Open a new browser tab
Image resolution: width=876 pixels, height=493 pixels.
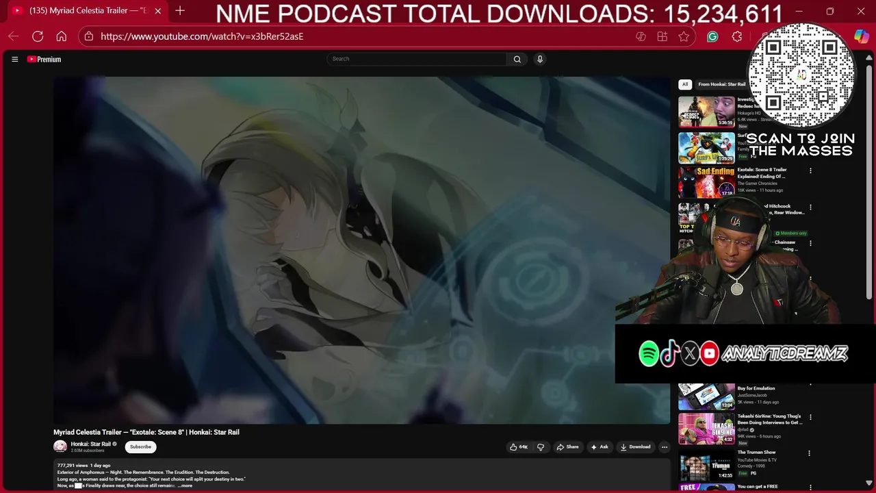point(180,11)
